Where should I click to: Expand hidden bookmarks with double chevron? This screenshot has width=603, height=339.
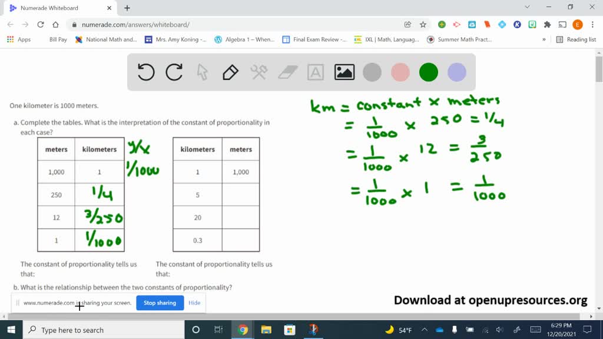tap(544, 39)
